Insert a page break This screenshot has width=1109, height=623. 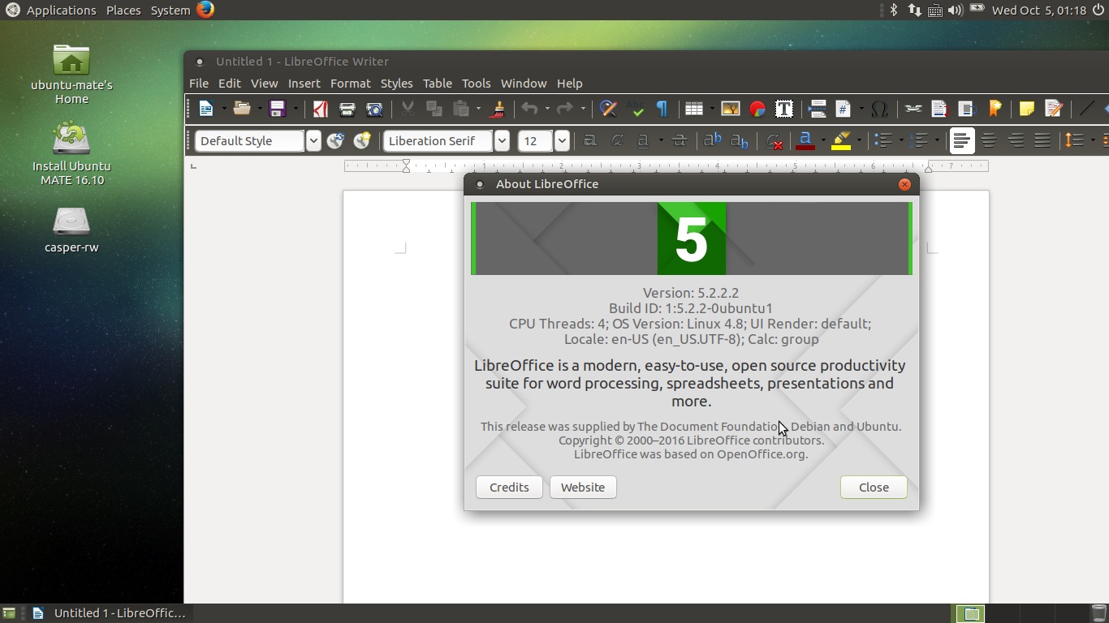[817, 109]
